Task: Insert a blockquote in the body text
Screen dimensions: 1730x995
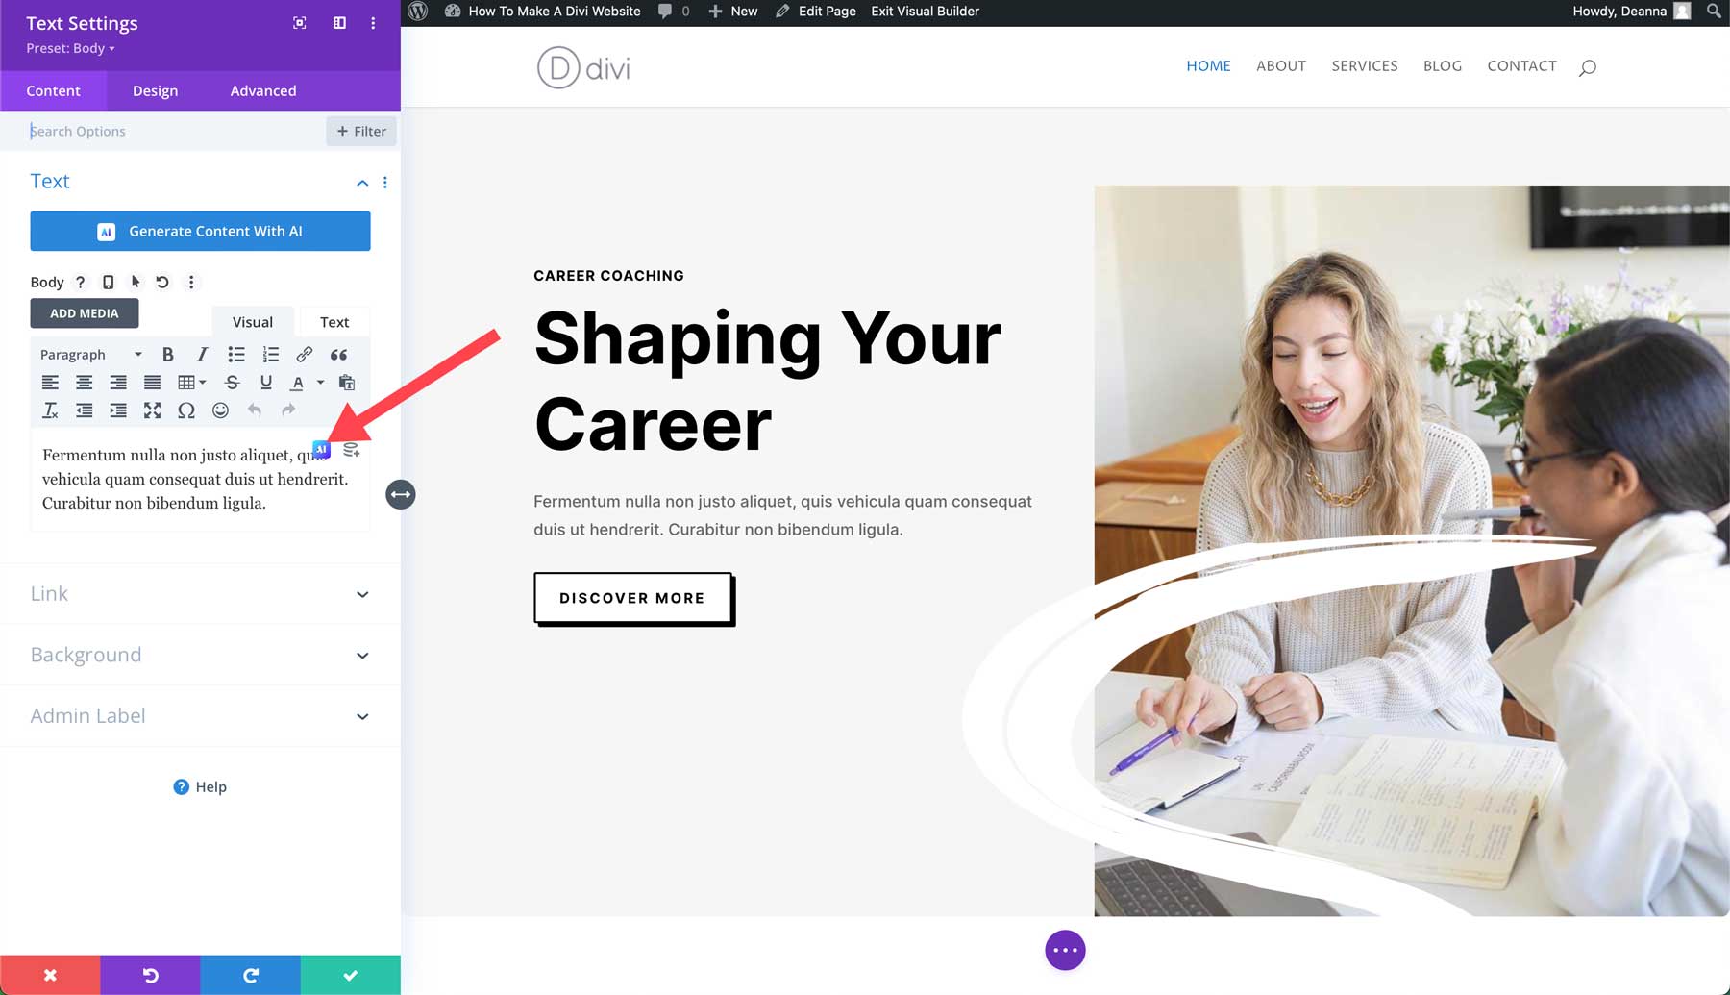Action: point(338,355)
